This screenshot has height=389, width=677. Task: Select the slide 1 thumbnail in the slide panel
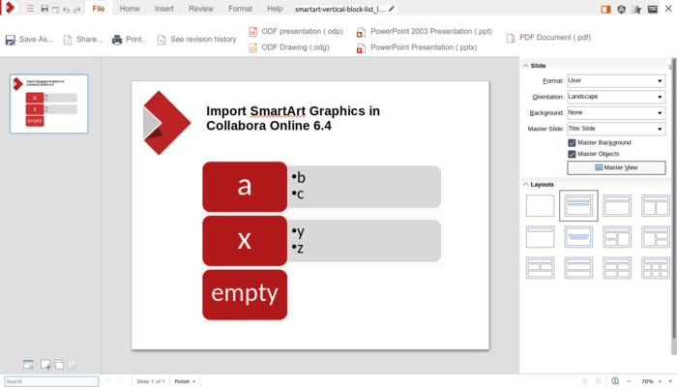48,104
